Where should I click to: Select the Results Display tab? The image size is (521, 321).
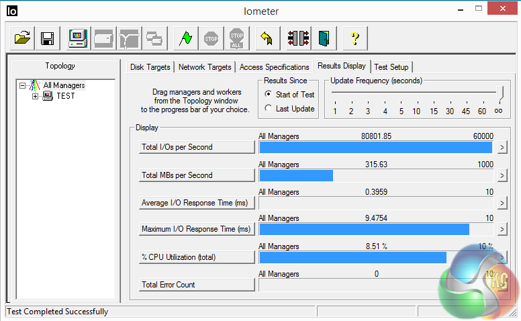[x=342, y=66]
